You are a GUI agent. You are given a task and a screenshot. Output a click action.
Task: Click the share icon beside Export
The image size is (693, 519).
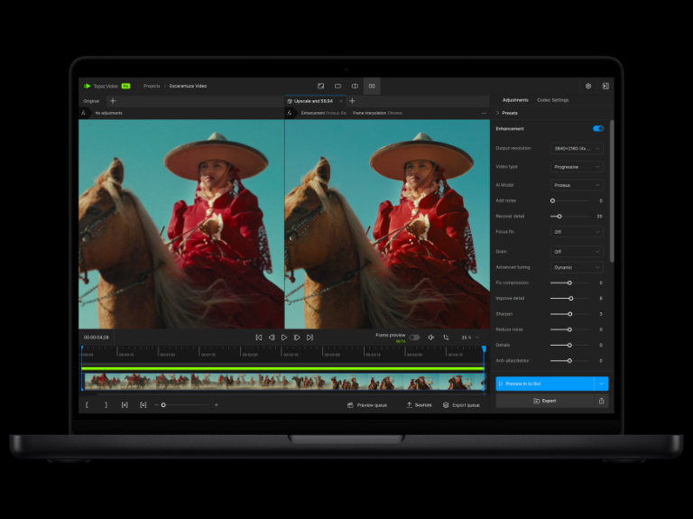[602, 400]
